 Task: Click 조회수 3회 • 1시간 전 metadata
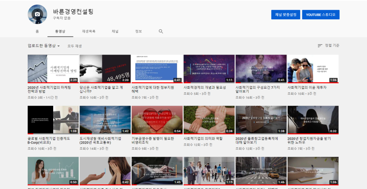coord(43,98)
